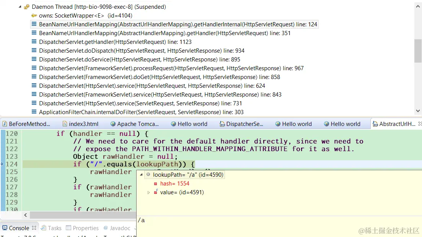Click stack frame icon of line 731 row
The image size is (422, 237).
pos(34,103)
